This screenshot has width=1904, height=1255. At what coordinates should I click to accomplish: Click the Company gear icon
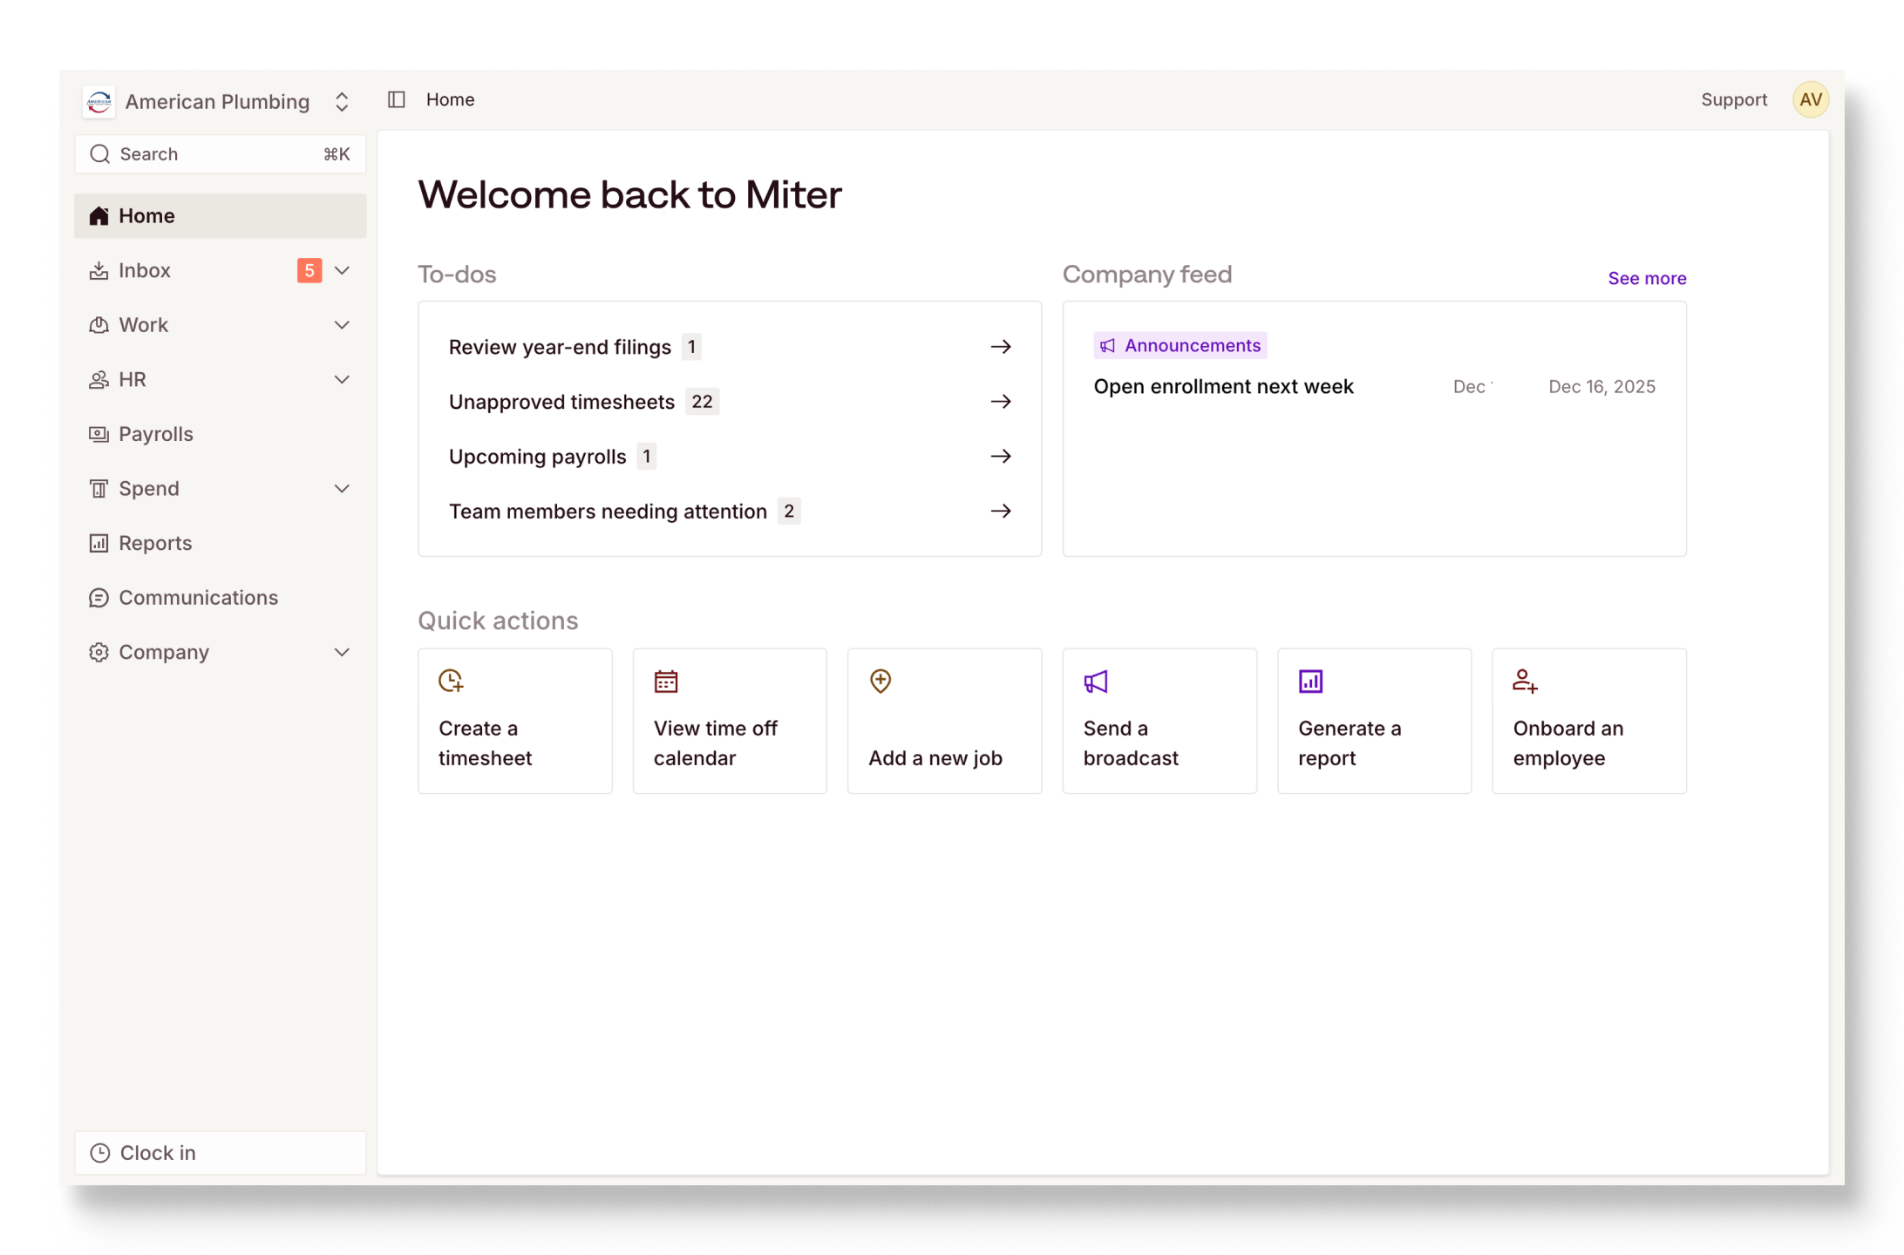[x=99, y=653]
